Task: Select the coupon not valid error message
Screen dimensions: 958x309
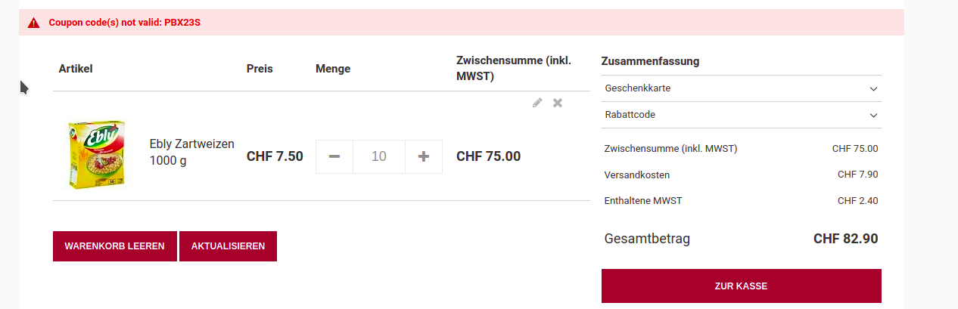Action: click(x=124, y=23)
